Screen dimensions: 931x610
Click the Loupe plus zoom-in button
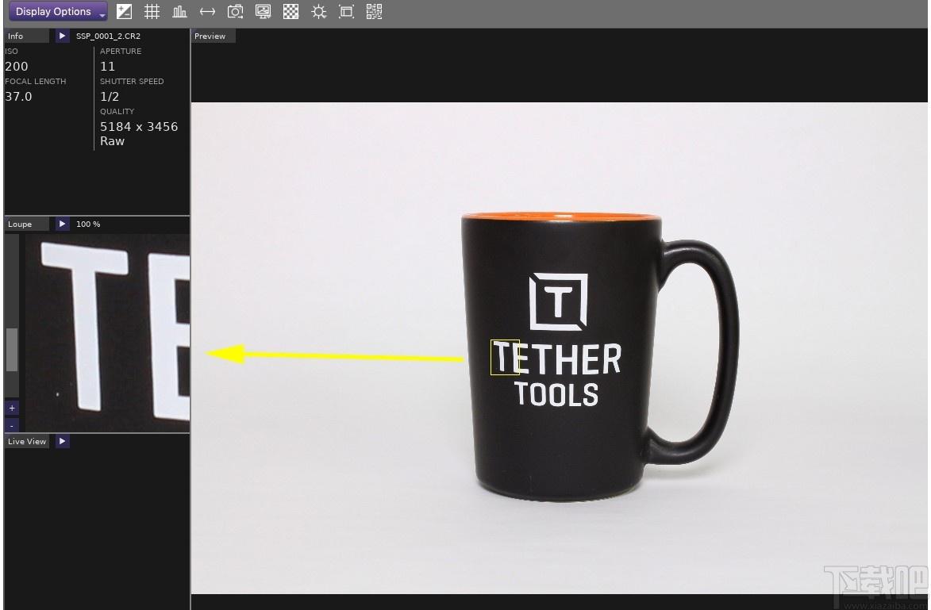pyautogui.click(x=11, y=409)
